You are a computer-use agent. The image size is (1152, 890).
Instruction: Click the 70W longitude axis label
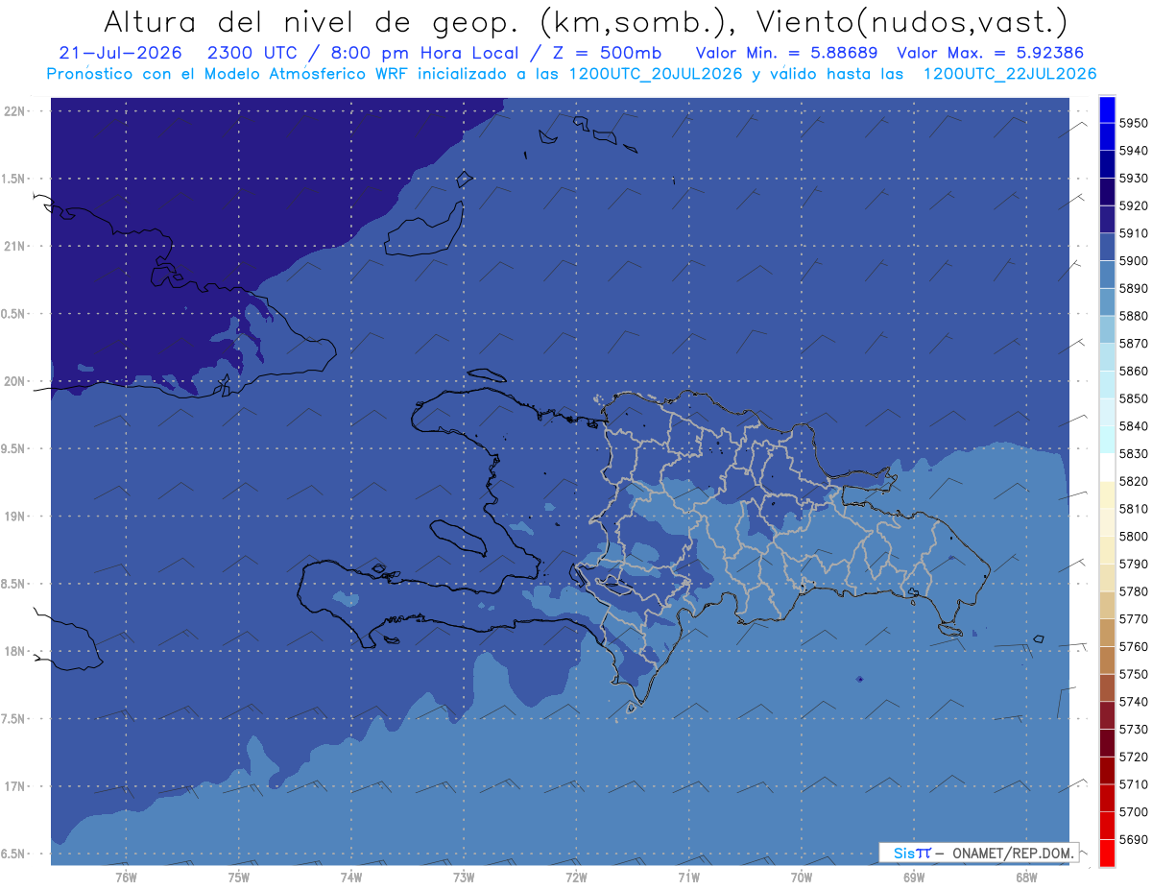pos(801,878)
